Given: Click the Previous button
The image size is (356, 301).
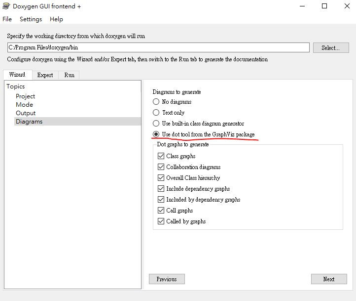Looking at the screenshot, I should [167, 279].
